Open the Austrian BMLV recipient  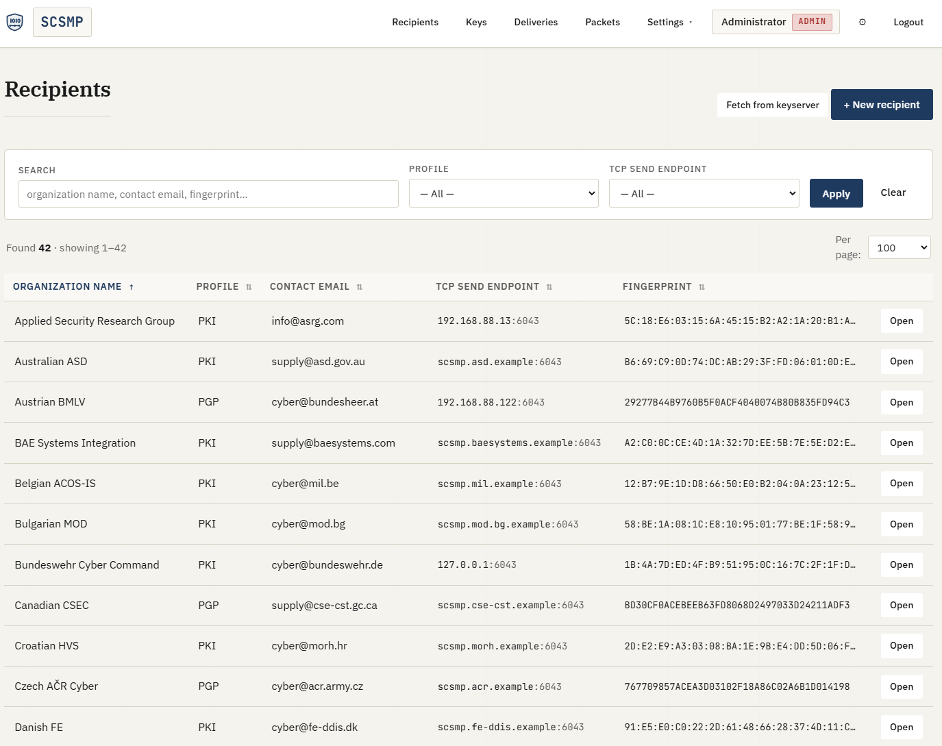[x=902, y=402]
